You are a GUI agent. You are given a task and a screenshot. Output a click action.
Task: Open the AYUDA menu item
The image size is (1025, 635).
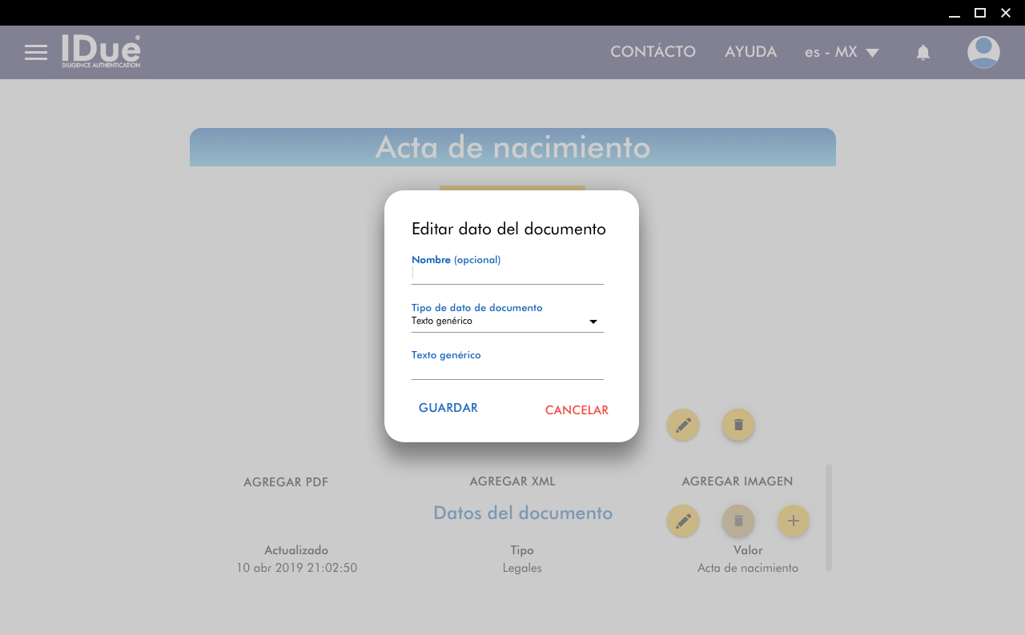coord(750,52)
